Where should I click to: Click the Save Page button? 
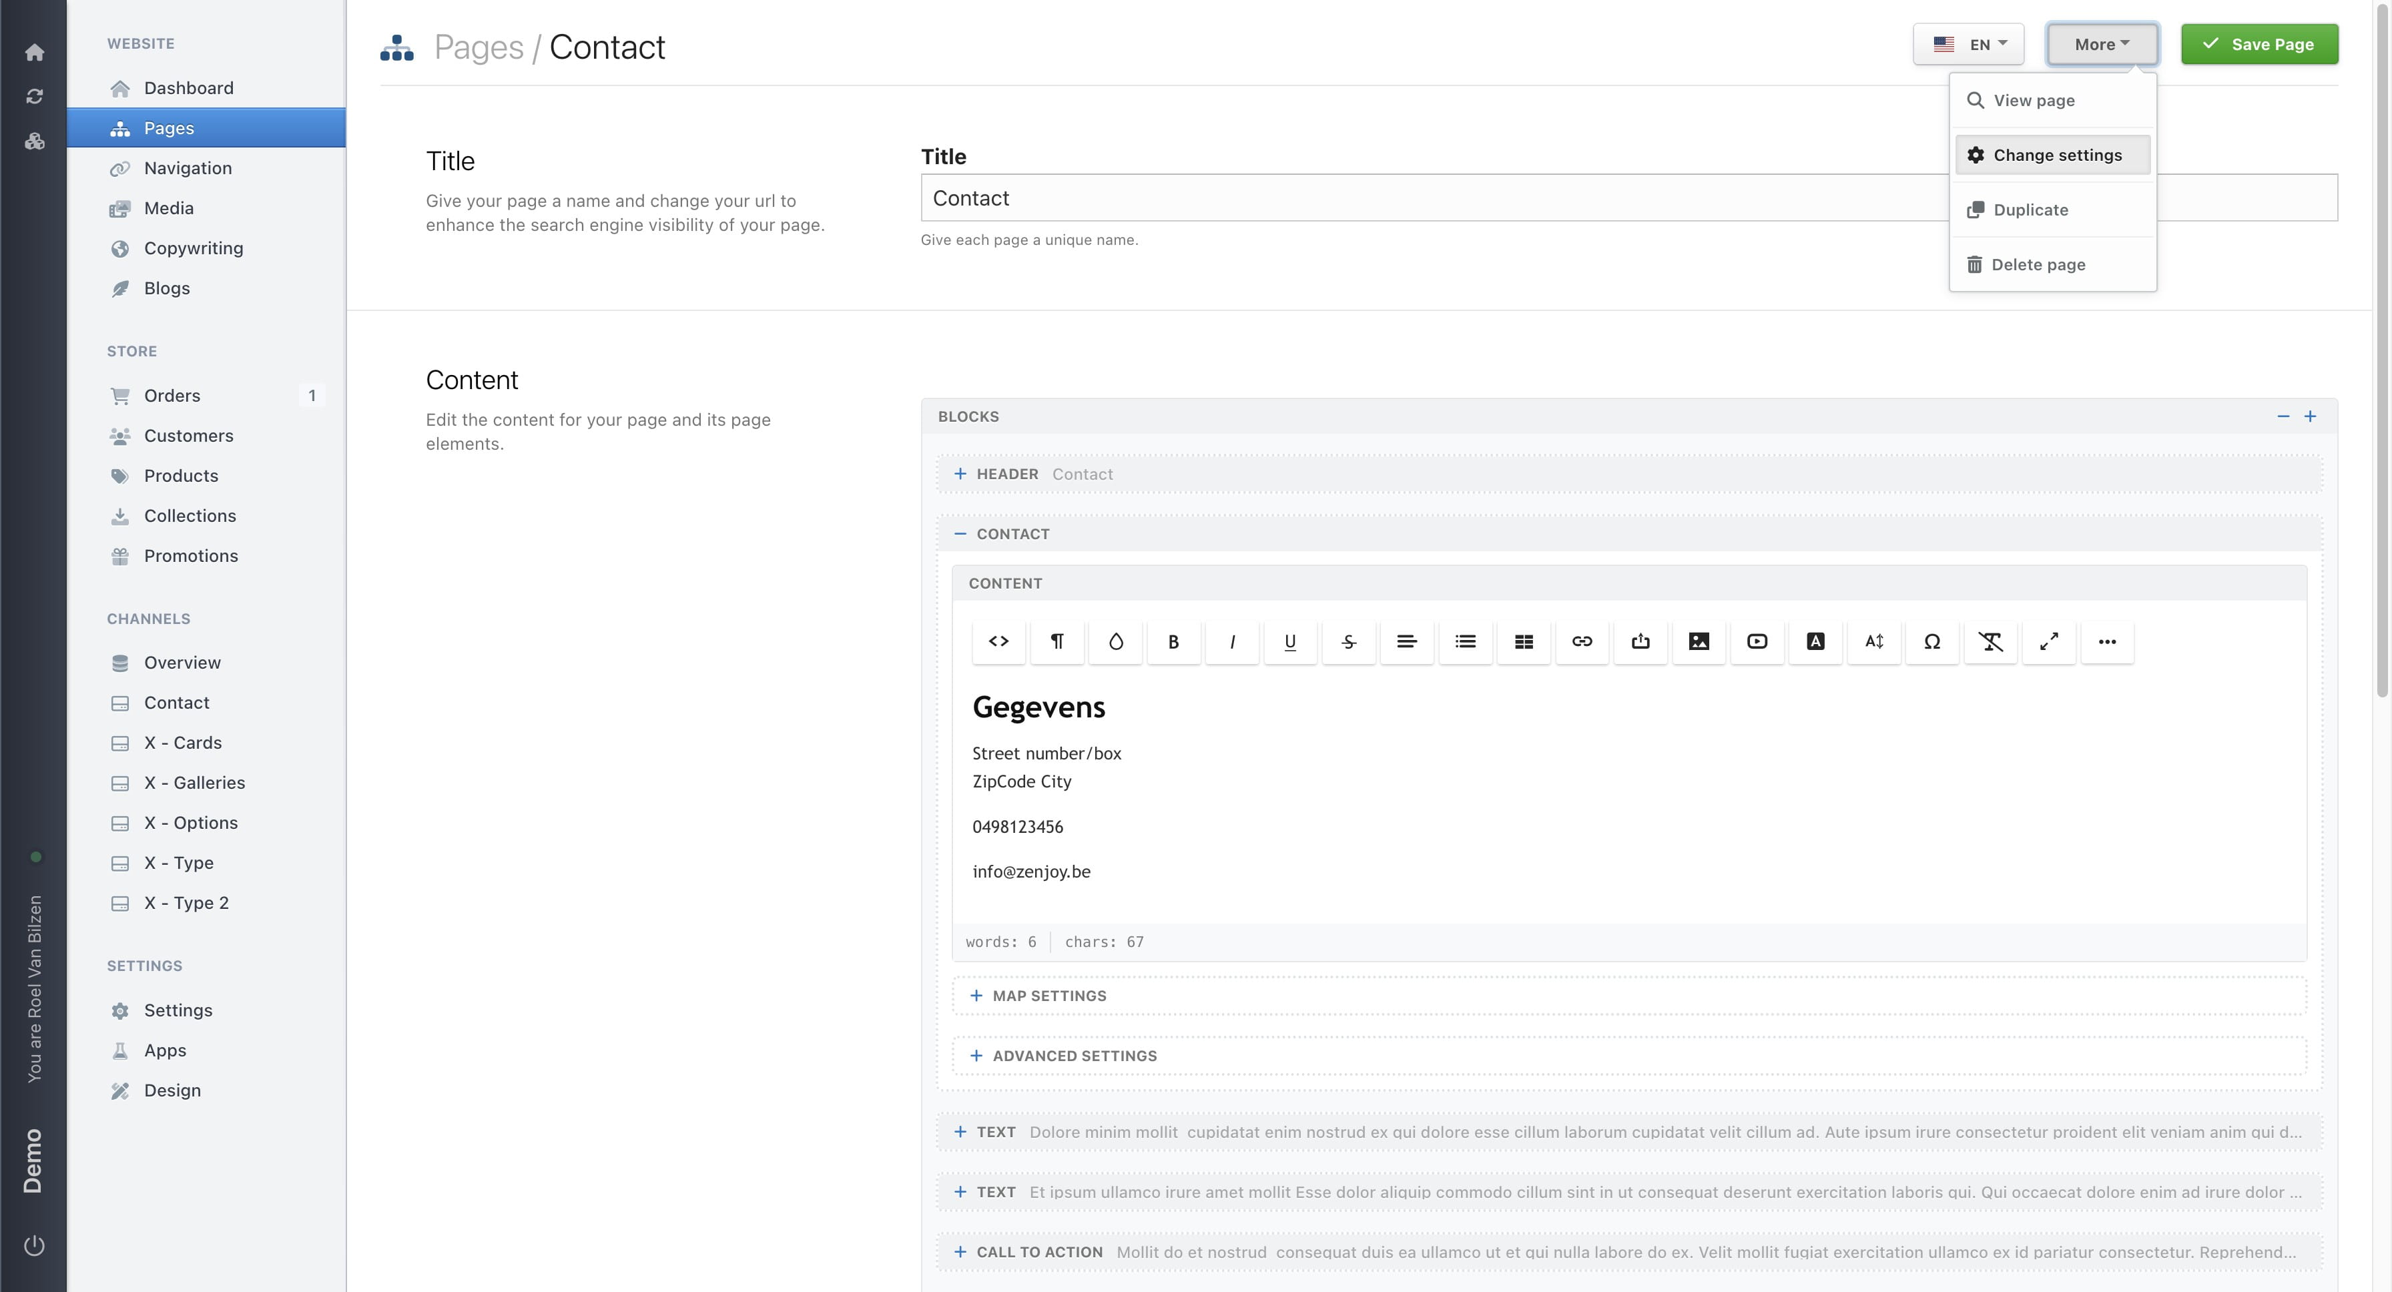(2259, 45)
